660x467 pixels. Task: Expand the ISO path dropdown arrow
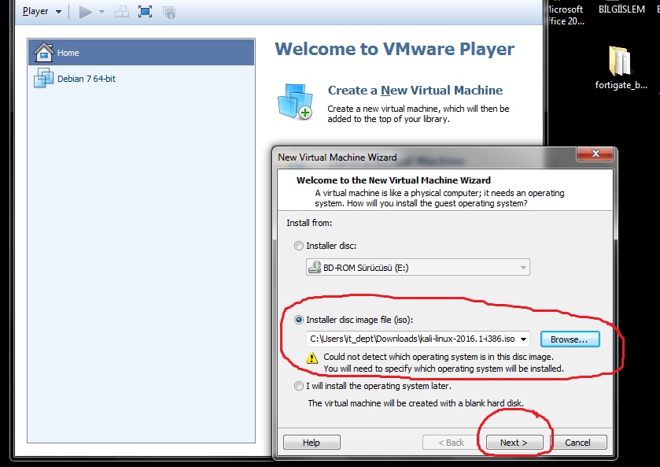tap(524, 339)
